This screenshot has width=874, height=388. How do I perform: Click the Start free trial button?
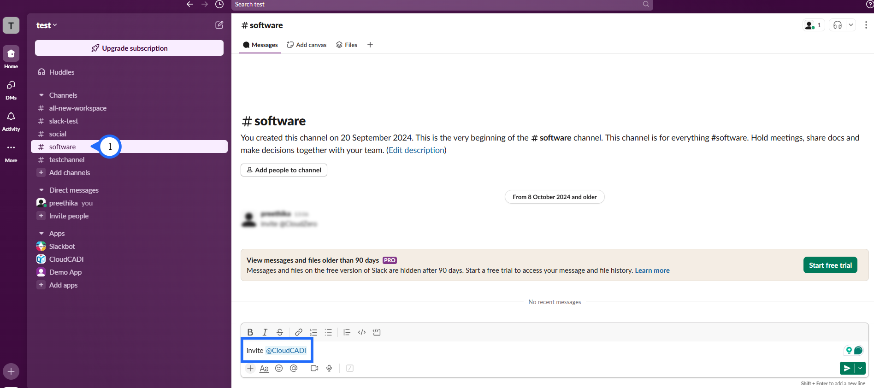pos(830,265)
